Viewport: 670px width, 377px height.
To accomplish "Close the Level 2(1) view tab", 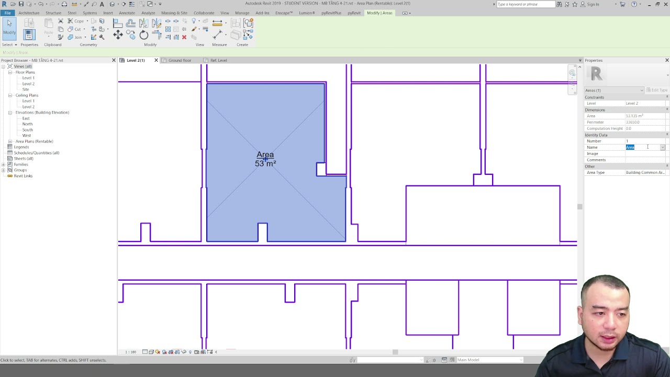I will [x=156, y=60].
